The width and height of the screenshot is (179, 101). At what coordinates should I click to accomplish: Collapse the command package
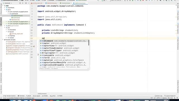pos(8,14)
